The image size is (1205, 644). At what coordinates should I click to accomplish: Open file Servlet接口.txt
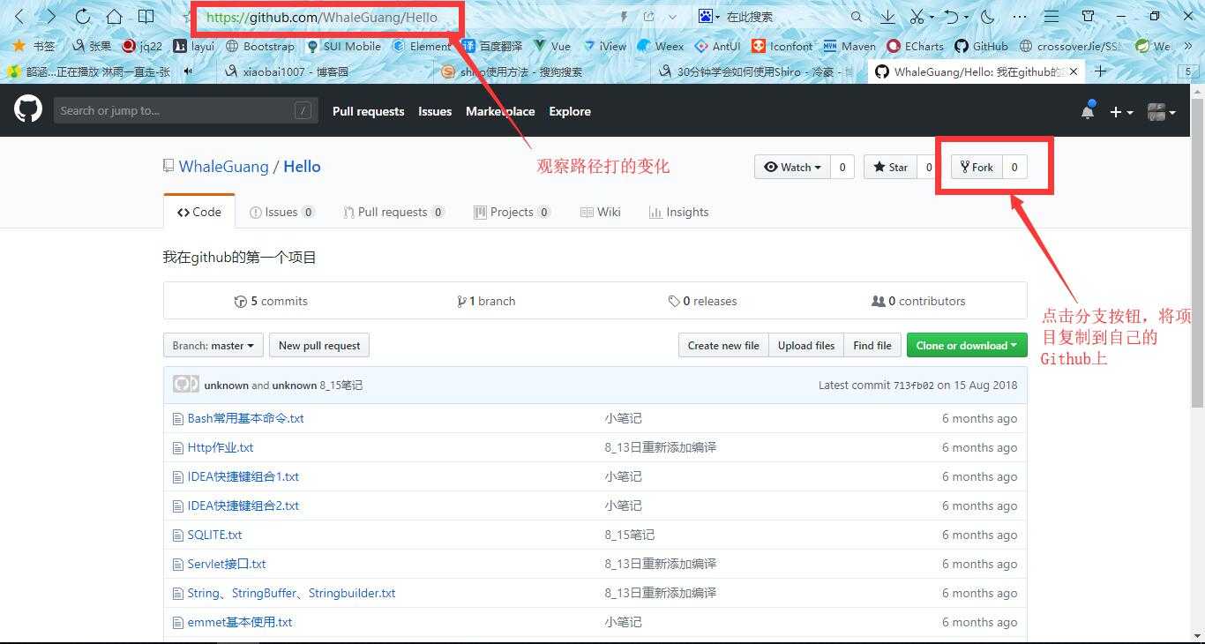[227, 564]
